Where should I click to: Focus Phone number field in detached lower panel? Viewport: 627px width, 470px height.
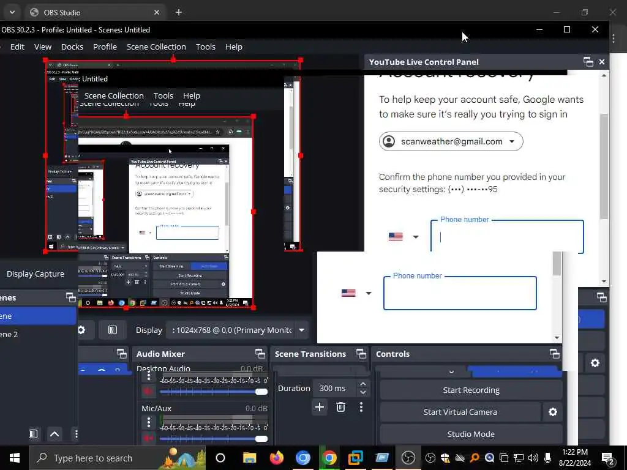click(460, 293)
